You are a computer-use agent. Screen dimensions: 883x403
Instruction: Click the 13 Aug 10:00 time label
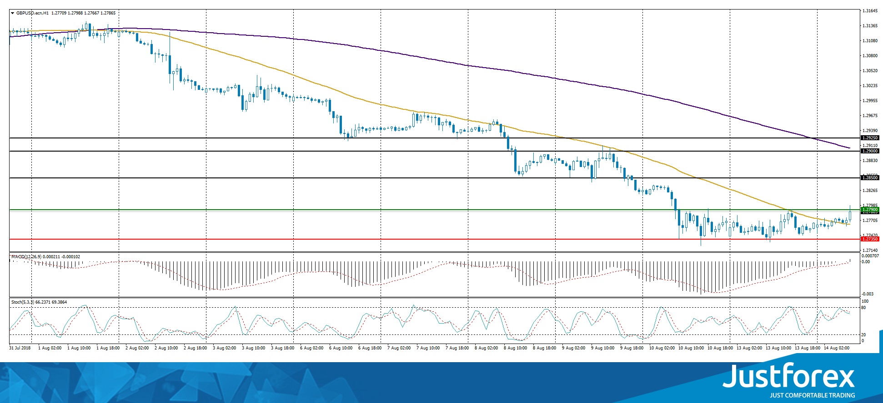tap(778, 348)
